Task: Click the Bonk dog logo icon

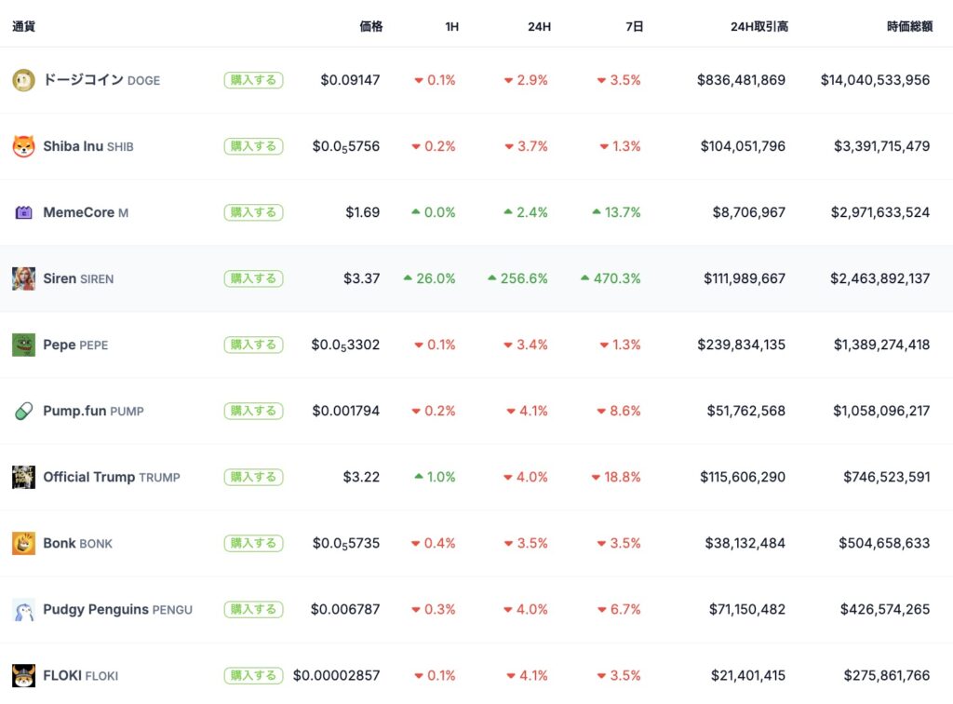Action: pos(23,543)
